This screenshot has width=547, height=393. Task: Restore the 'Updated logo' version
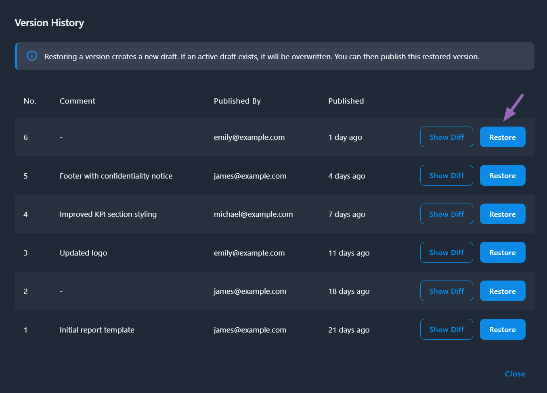coord(503,252)
